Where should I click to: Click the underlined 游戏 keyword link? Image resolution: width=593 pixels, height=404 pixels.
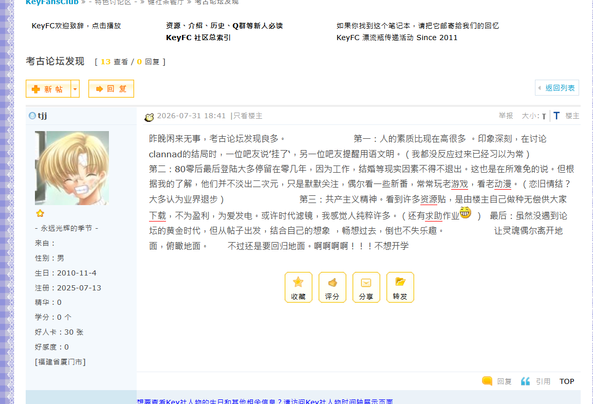(x=459, y=184)
